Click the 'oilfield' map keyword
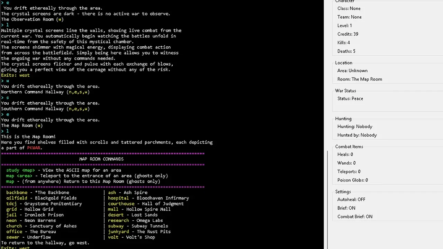The image size is (443, 249). [17, 198]
